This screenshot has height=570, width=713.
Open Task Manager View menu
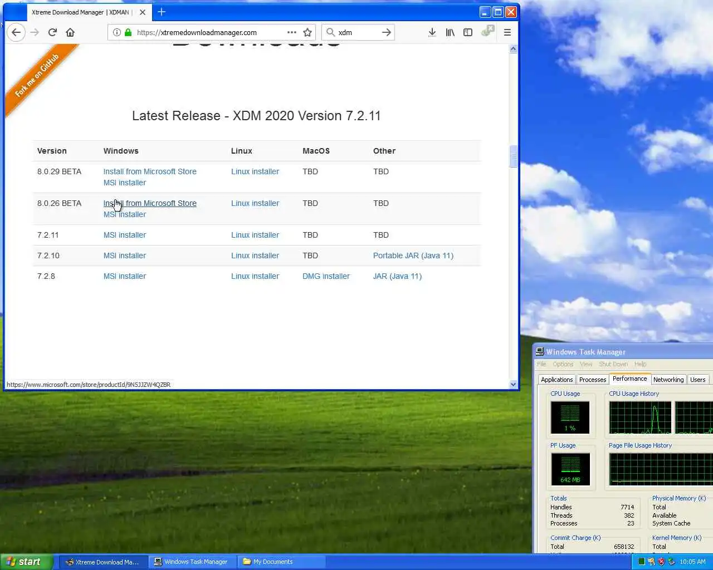(x=586, y=364)
